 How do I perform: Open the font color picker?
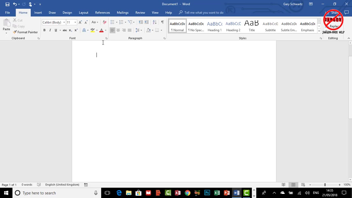click(x=105, y=30)
